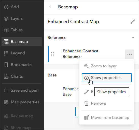Choose Zoom to layer menu entry
139x130 pixels.
pyautogui.click(x=107, y=66)
